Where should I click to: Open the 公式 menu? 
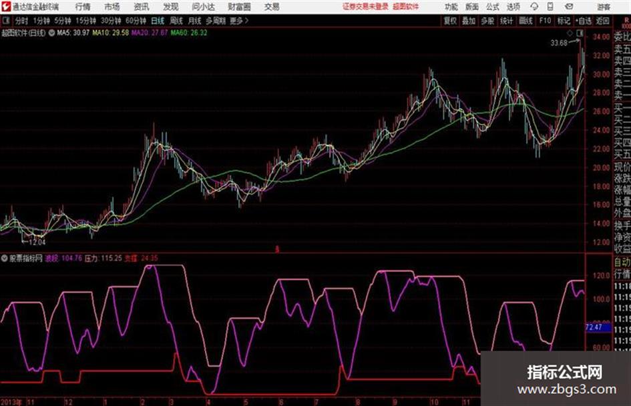493,7
